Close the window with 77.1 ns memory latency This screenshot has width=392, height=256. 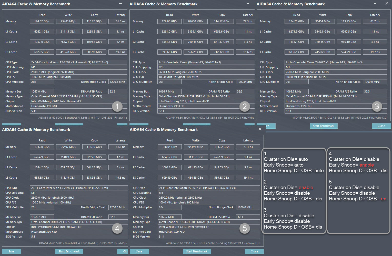tap(260, 129)
